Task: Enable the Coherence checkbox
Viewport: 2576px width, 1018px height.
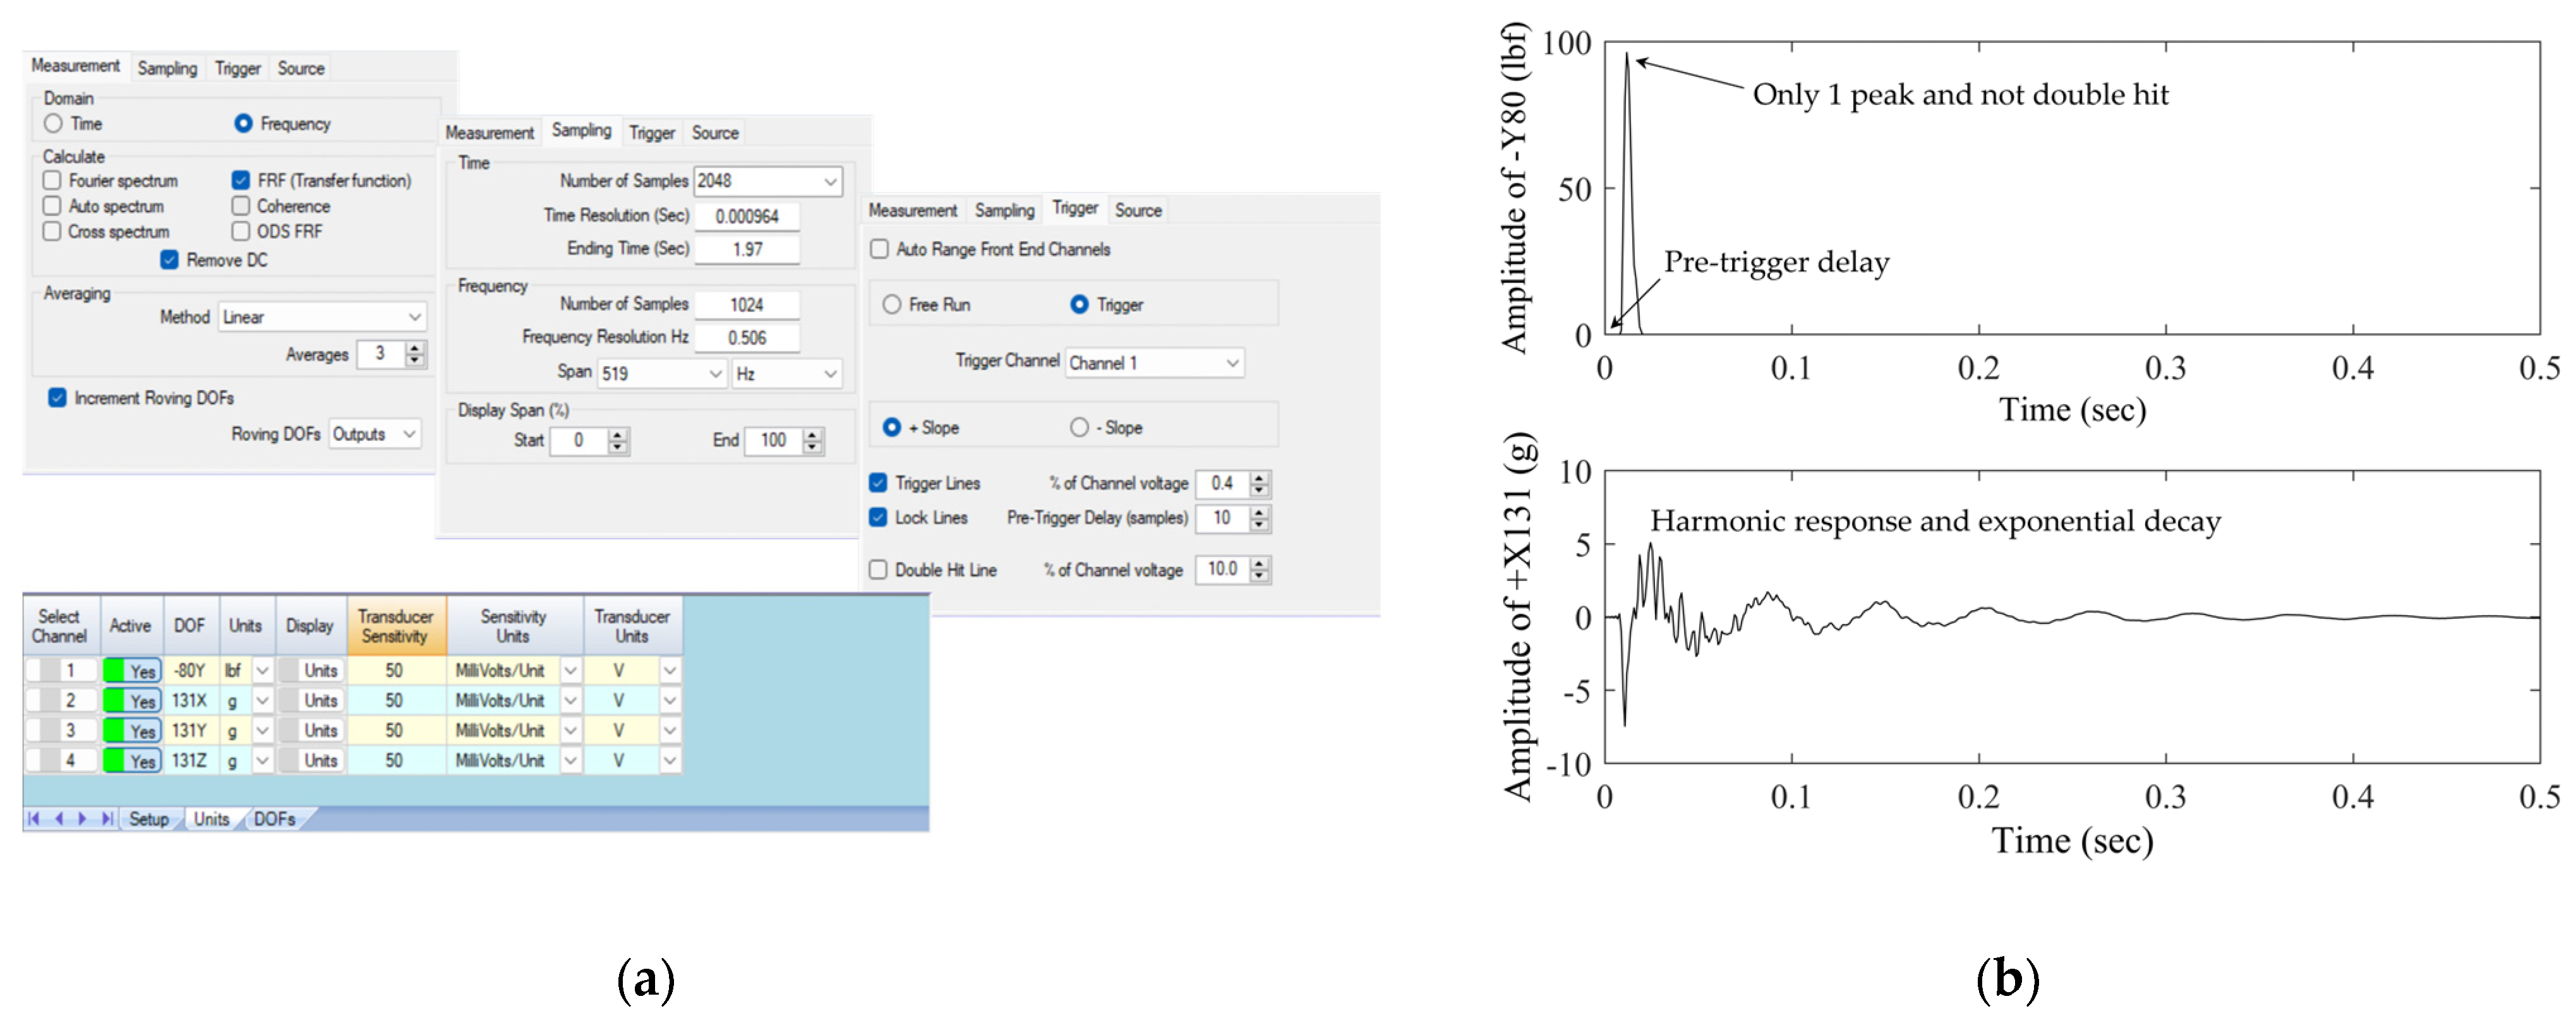Action: click(x=241, y=206)
